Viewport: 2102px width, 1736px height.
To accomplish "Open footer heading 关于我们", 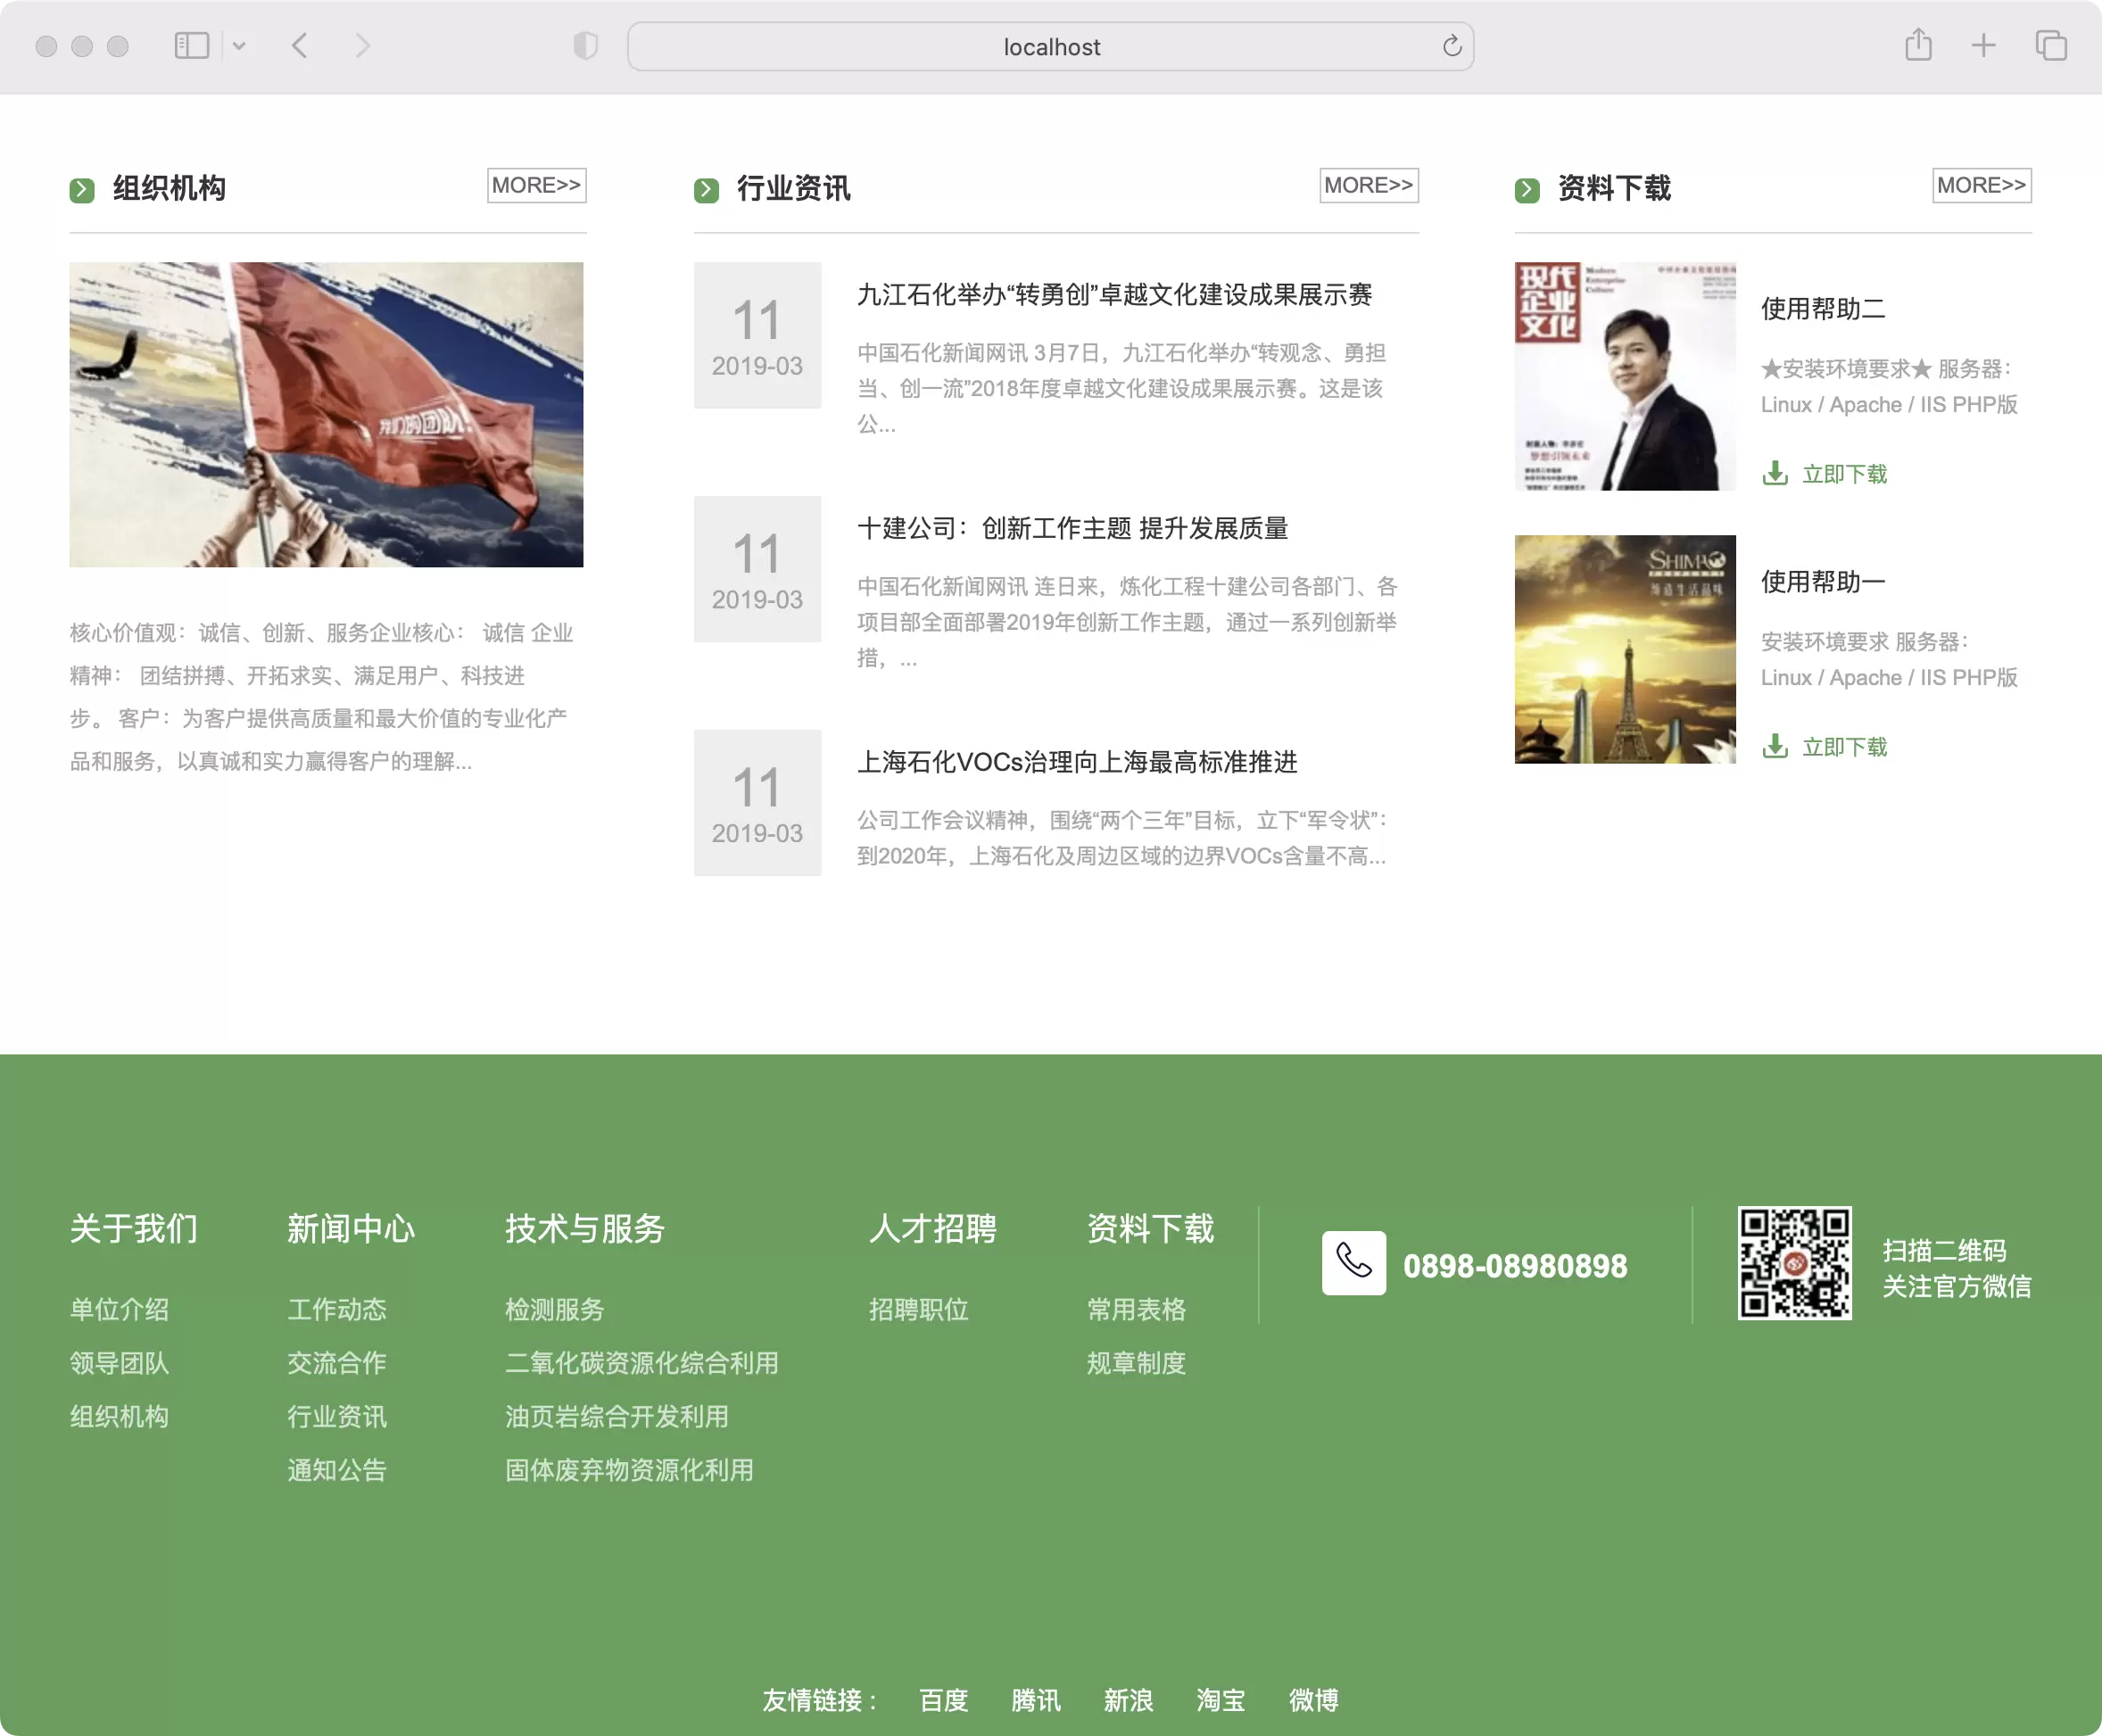I will click(134, 1229).
